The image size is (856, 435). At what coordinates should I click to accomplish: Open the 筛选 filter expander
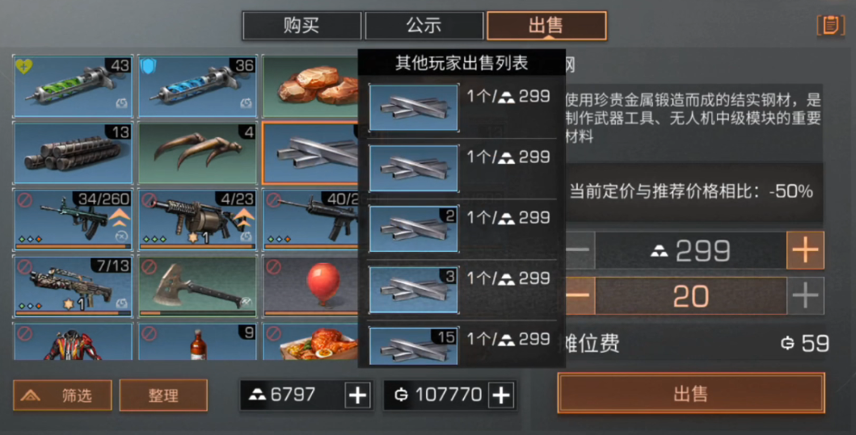62,395
